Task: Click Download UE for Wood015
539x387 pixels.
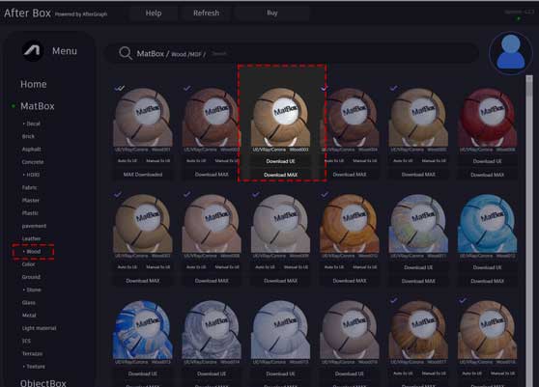Action: tap(280, 373)
